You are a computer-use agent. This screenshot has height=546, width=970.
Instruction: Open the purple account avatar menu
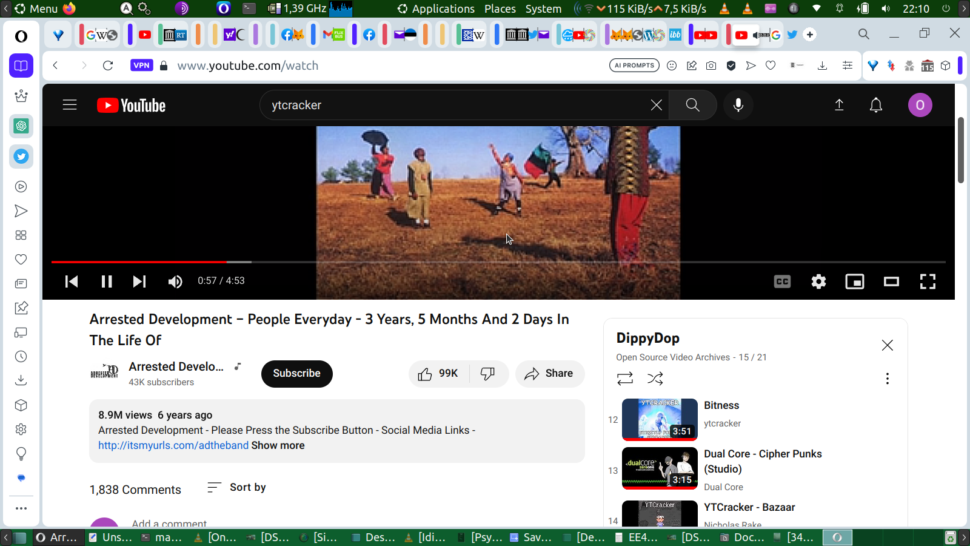(x=920, y=105)
